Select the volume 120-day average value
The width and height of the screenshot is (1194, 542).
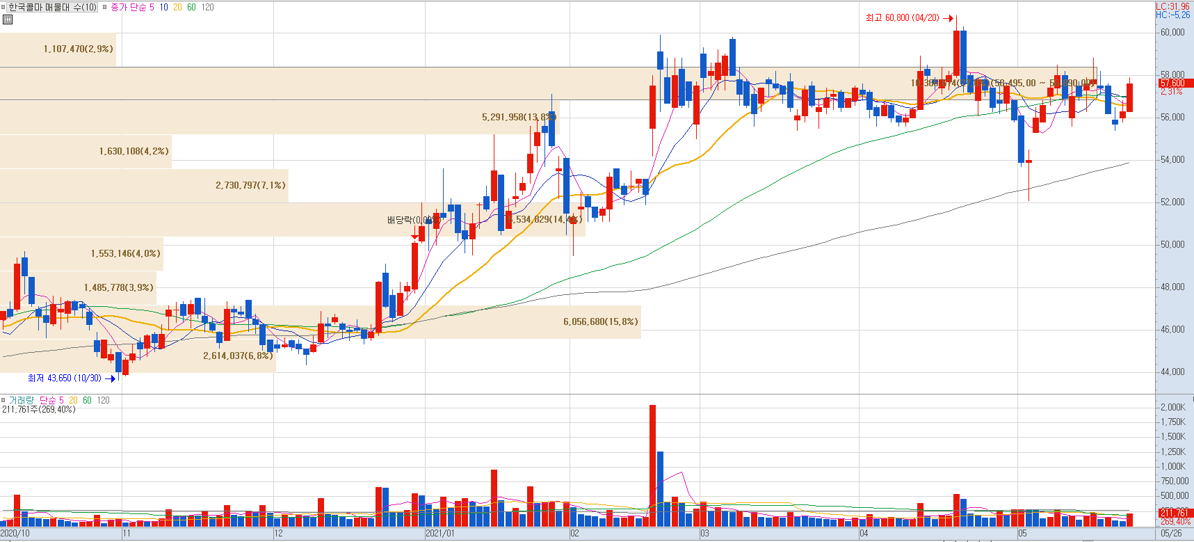coord(103,400)
